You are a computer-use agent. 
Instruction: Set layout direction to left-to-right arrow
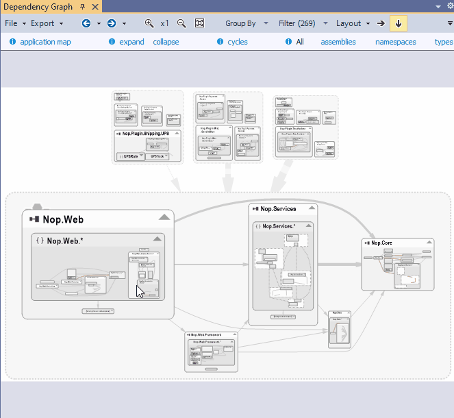381,23
